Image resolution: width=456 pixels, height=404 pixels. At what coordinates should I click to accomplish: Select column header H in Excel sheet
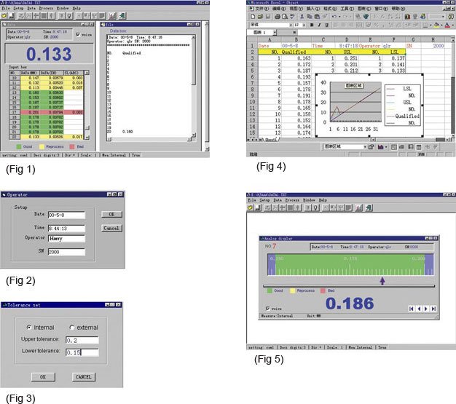pyautogui.click(x=433, y=39)
